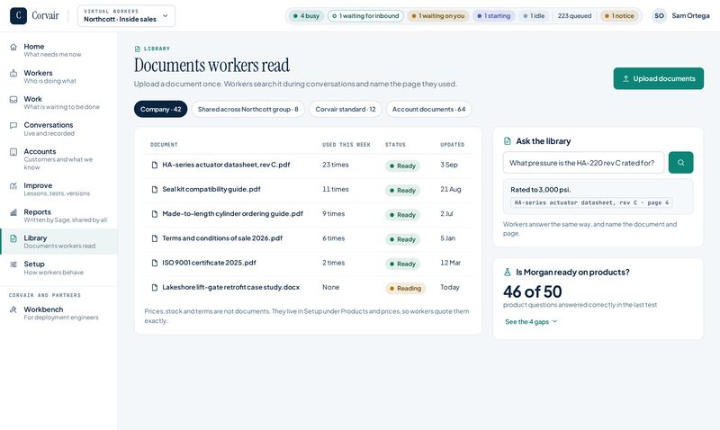Click the Ready badge for Seal kit compatibility guide
The width and height of the screenshot is (720, 430).
pos(402,191)
